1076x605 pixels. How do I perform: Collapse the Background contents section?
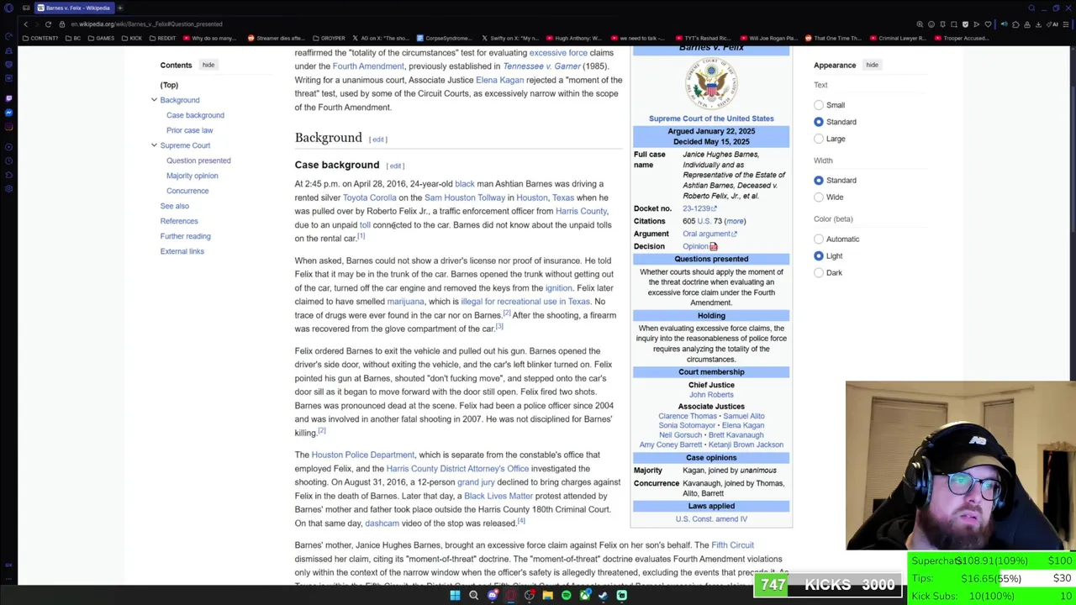pos(154,100)
